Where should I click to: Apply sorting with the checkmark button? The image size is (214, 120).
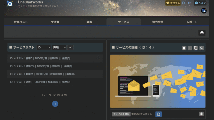click(70, 47)
